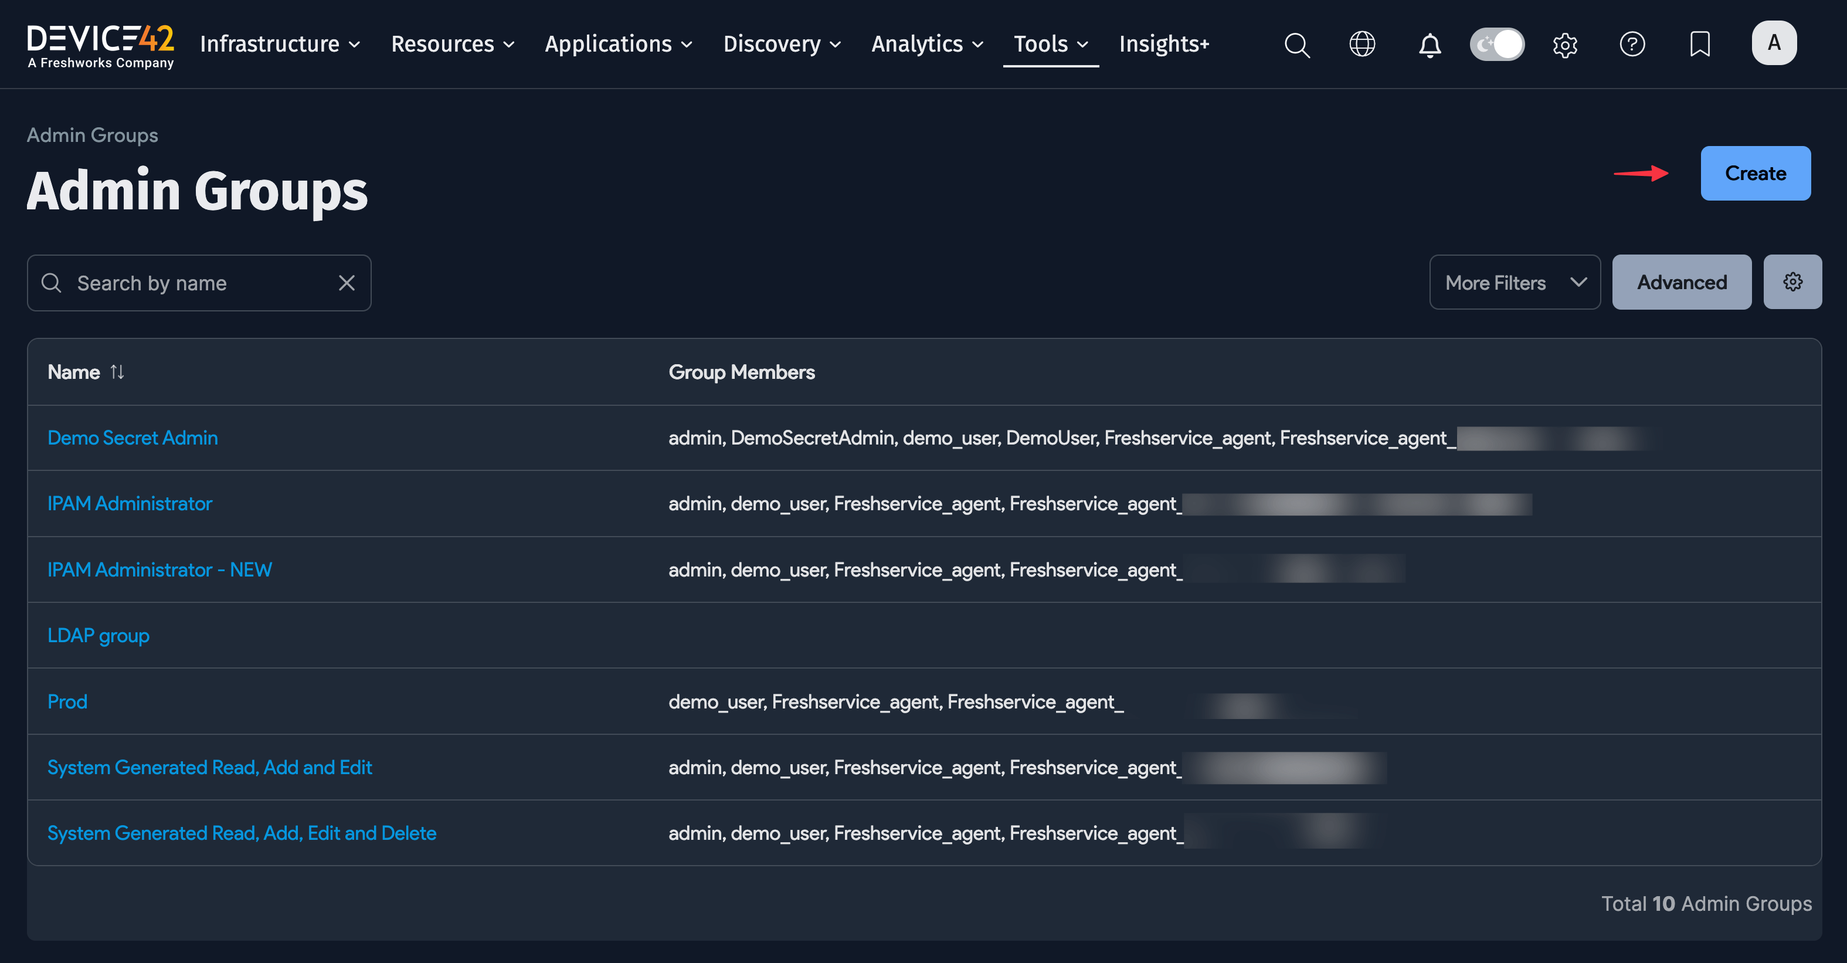Image resolution: width=1847 pixels, height=963 pixels.
Task: Open account settings gear in top bar
Action: tap(1565, 45)
